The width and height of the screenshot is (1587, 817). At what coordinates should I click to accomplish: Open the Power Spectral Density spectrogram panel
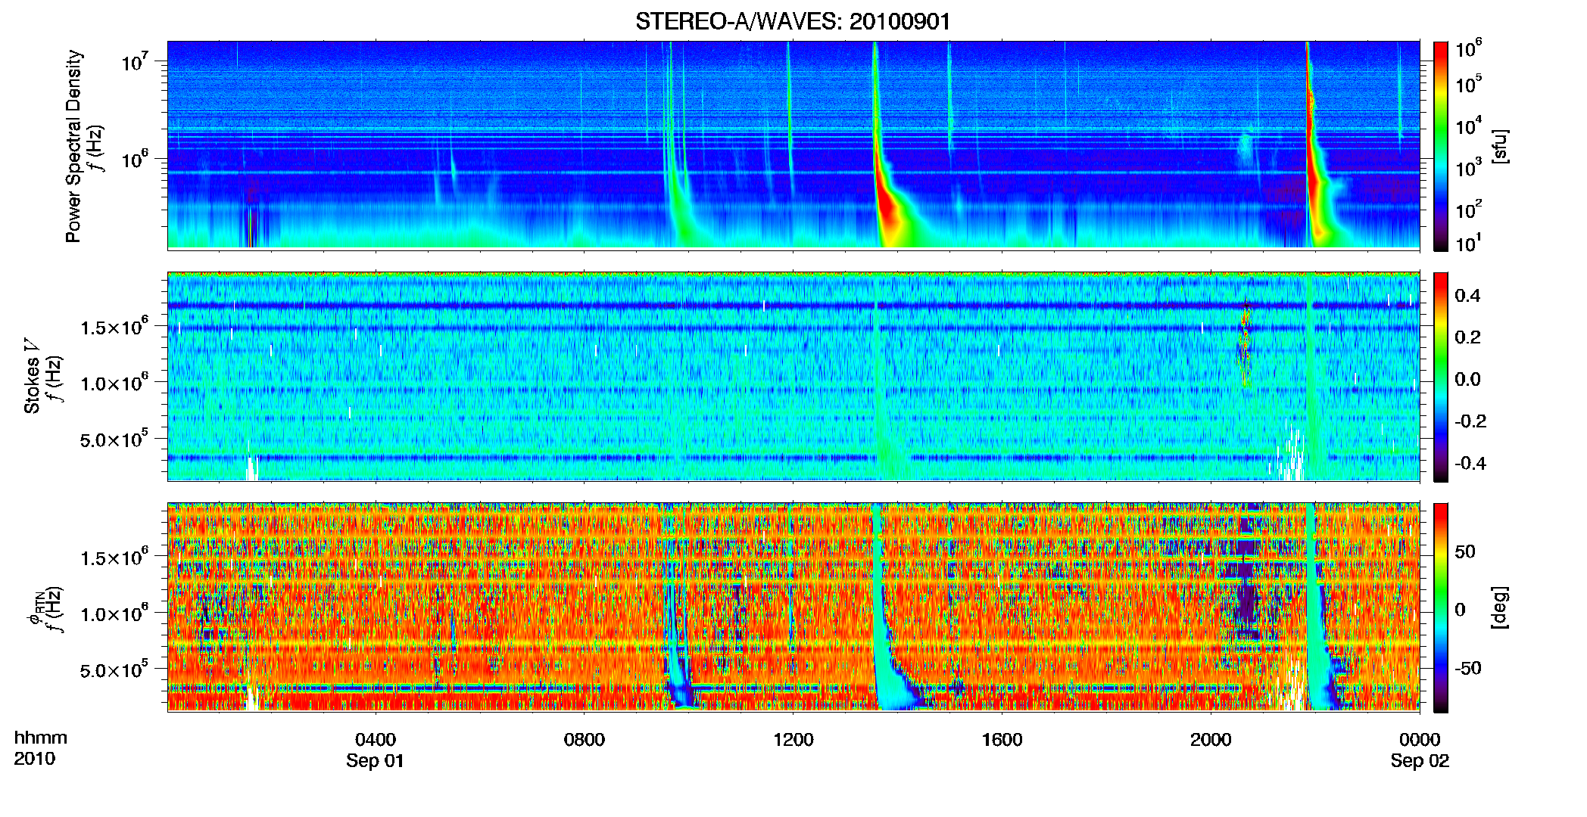(x=793, y=144)
